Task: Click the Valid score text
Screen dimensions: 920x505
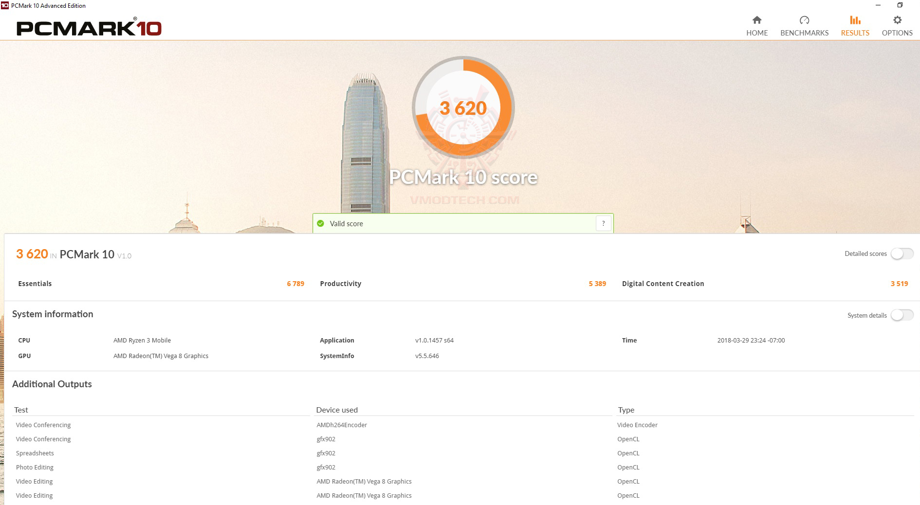Action: click(346, 223)
